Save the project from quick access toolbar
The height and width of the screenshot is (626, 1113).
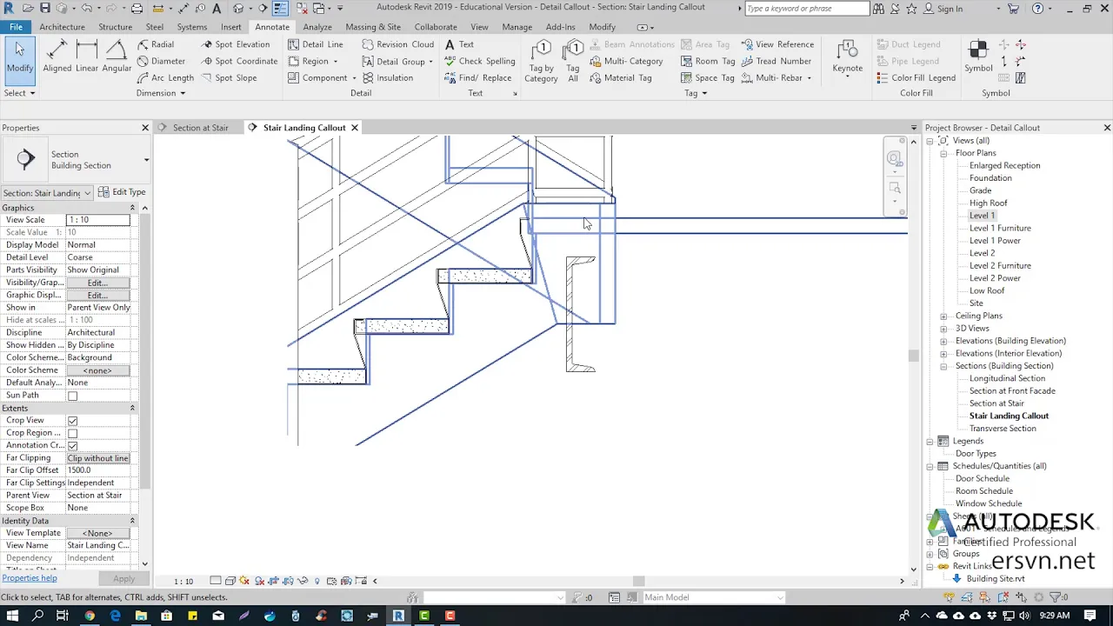pos(44,9)
